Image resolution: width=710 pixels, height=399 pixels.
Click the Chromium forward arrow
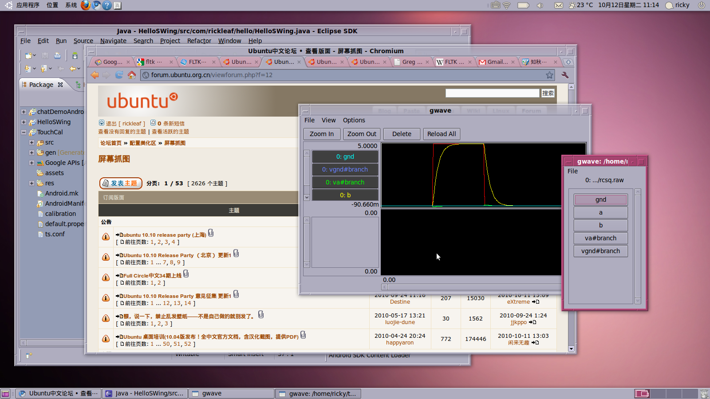(x=106, y=75)
